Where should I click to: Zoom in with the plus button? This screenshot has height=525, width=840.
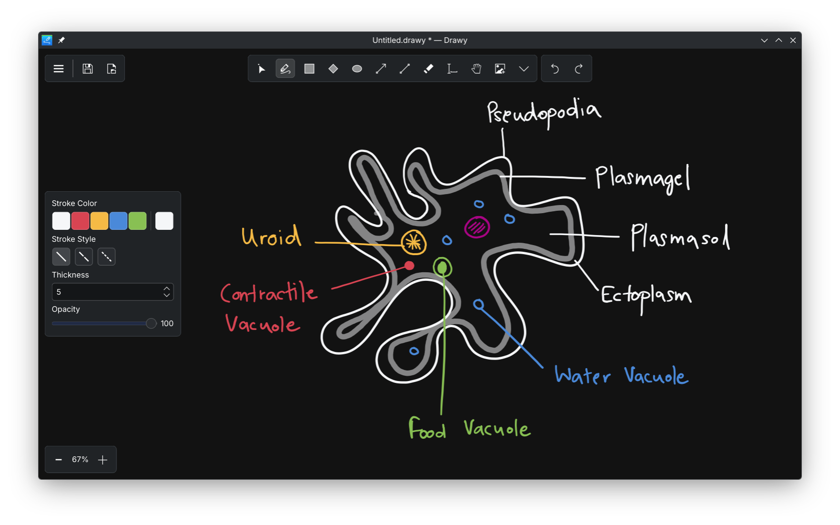tap(102, 460)
